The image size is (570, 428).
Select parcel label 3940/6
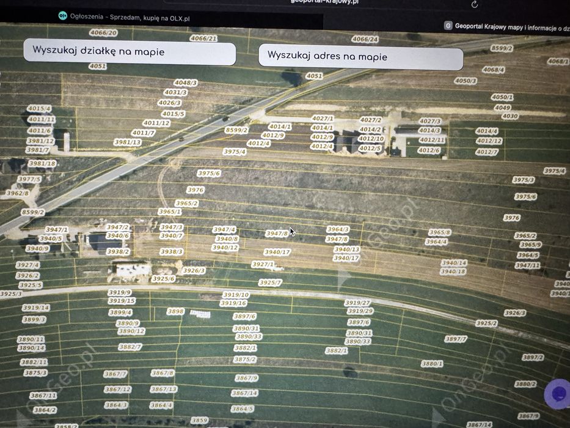pyautogui.click(x=118, y=235)
